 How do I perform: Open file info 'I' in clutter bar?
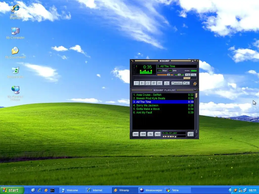tap(134, 69)
